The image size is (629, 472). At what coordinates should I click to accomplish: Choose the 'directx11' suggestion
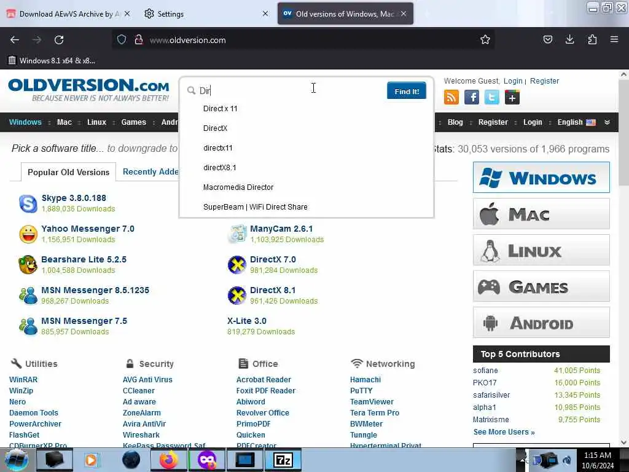tap(307, 147)
